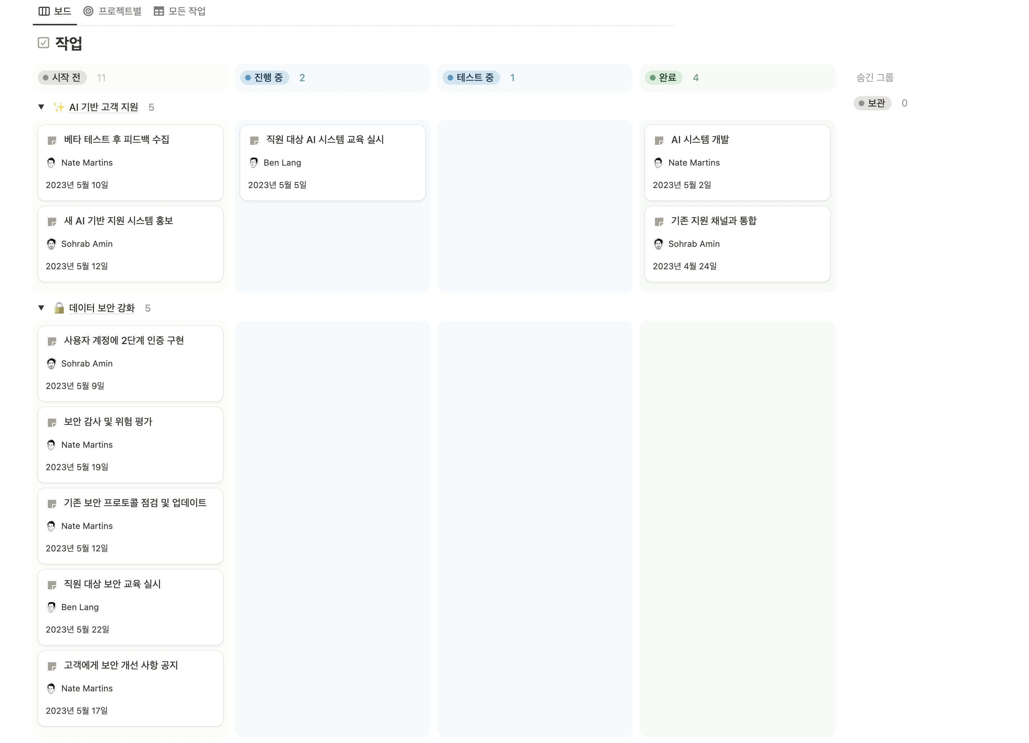The width and height of the screenshot is (1029, 743).
Task: Switch to the 모든 작업 view tab
Action: [x=180, y=11]
